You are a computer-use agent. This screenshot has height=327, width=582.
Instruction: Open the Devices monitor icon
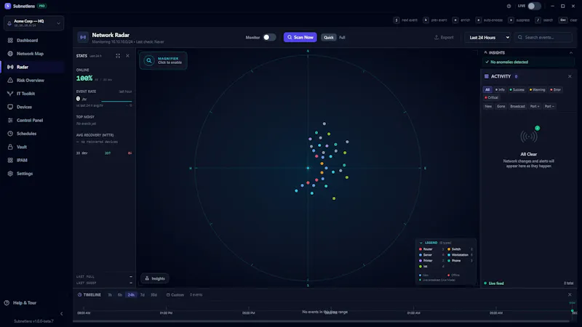pyautogui.click(x=10, y=107)
